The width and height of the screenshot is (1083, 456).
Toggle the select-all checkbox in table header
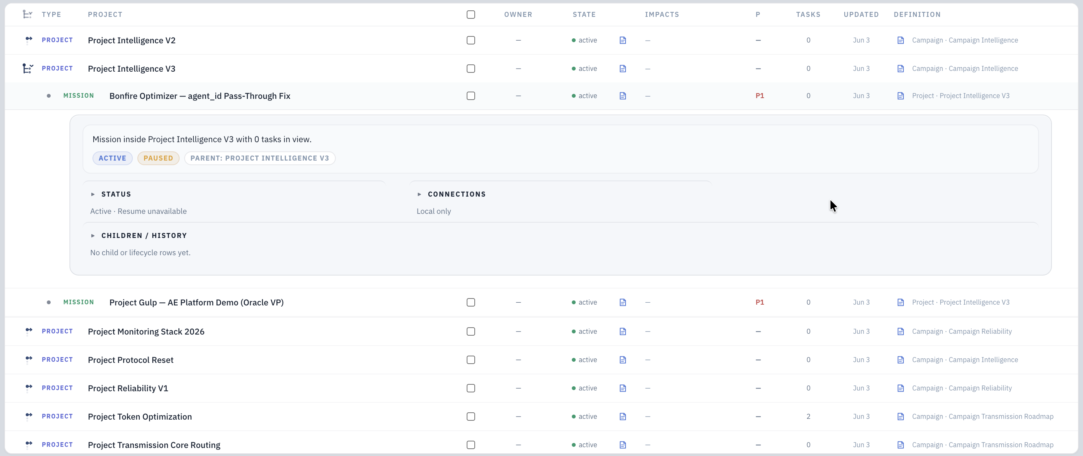pos(471,15)
